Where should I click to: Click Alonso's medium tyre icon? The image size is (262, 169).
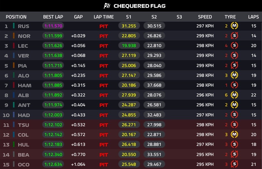point(234,75)
